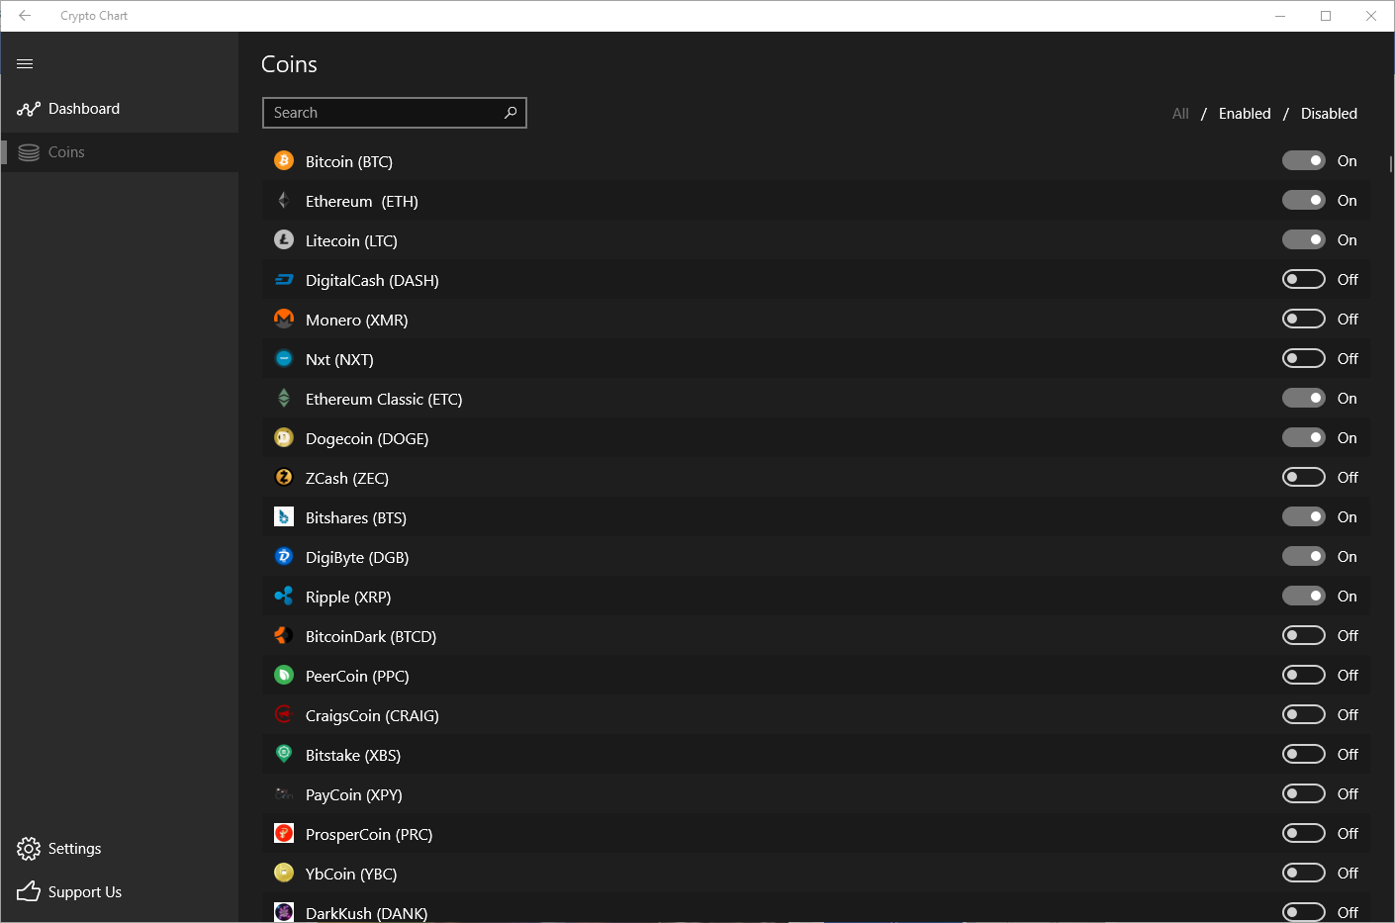
Task: Click the BitcoinDark icon
Action: click(x=284, y=635)
